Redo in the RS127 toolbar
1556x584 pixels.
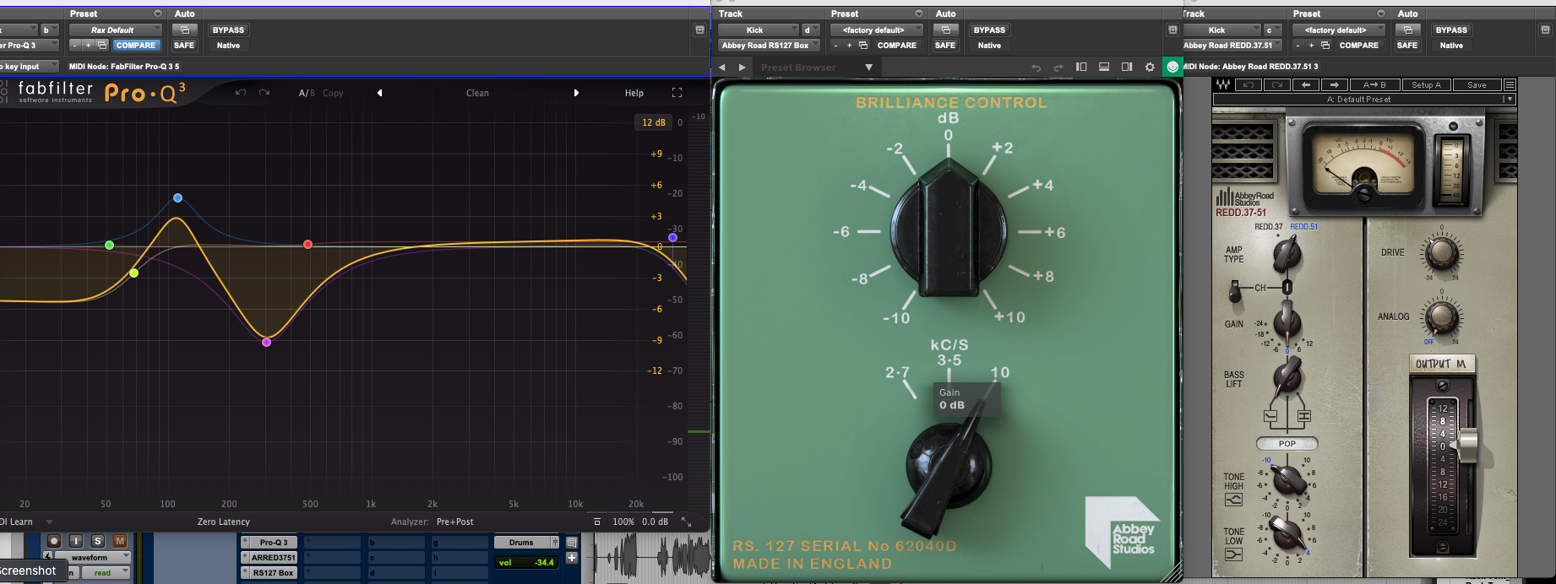point(1058,67)
